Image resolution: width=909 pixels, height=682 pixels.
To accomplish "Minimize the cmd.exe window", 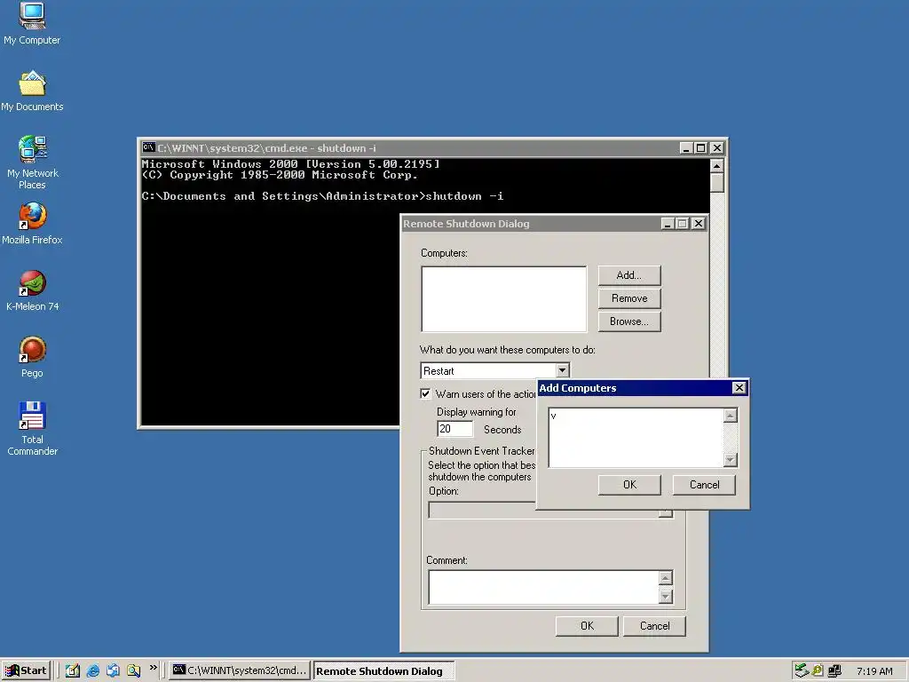I will [686, 148].
